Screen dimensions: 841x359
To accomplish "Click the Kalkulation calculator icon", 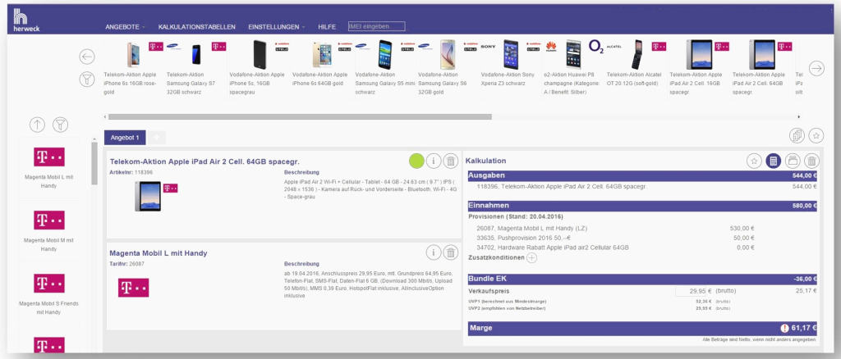I will click(774, 161).
